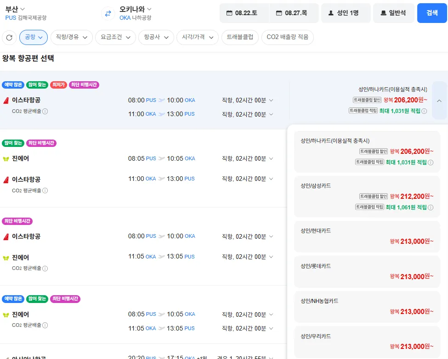
Task: Select 성인/우리카드 fare 213,000원
Action: pos(367,342)
